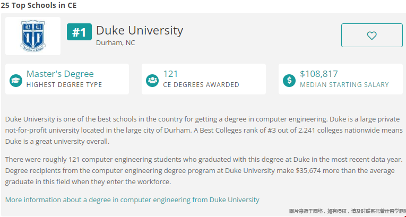Click the dollar sign icon
This screenshot has height=217, width=406.
tap(289, 80)
